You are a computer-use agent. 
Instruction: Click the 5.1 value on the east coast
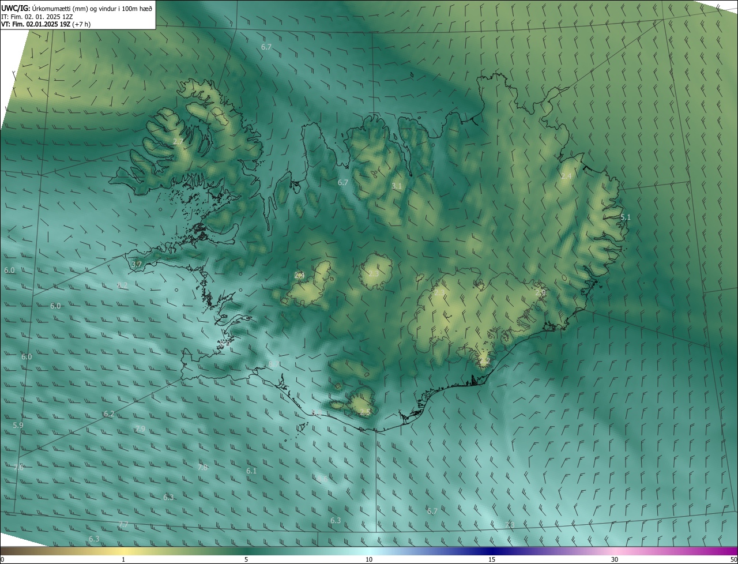pos(626,217)
